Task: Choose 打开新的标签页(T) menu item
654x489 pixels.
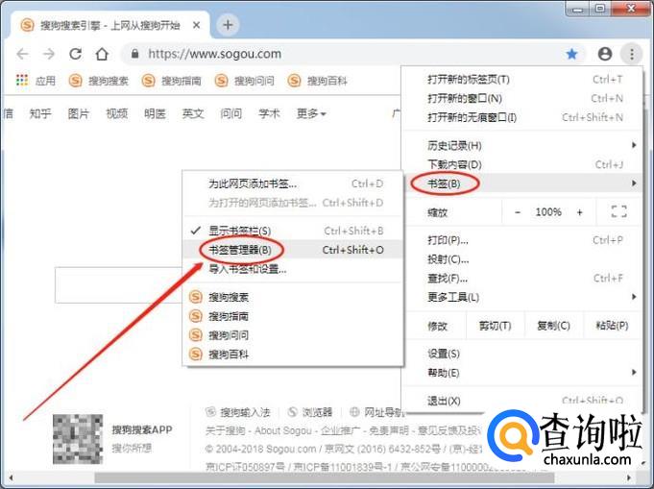Action: (x=523, y=80)
